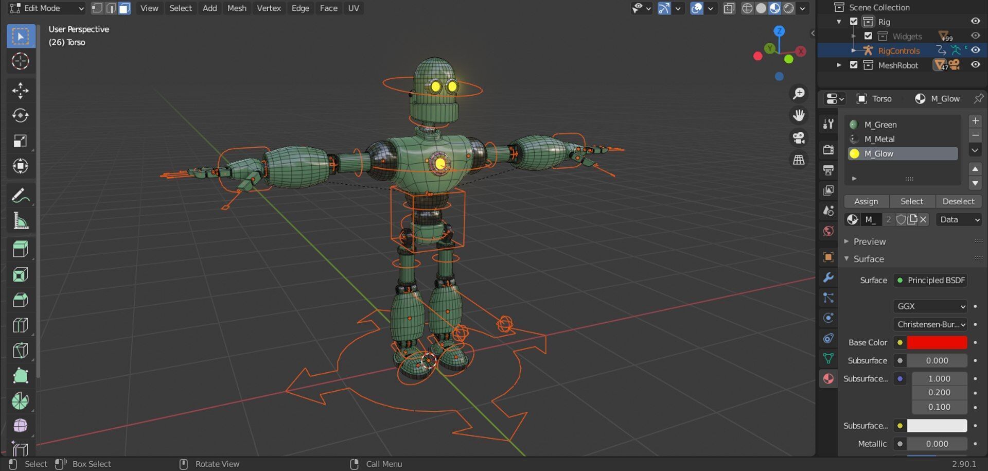988x471 pixels.
Task: Open the Vertex menu
Action: (x=269, y=8)
